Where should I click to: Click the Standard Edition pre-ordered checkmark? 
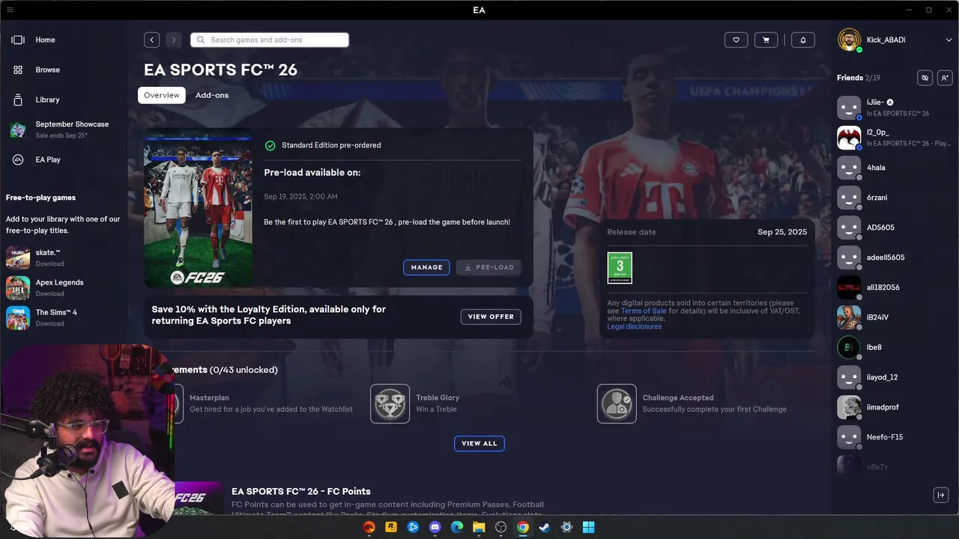pyautogui.click(x=270, y=145)
